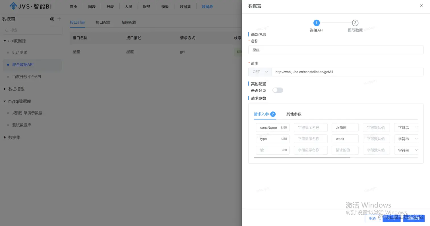This screenshot has height=226, width=430.
Task: Click the 取消 button
Action: pyautogui.click(x=372, y=218)
